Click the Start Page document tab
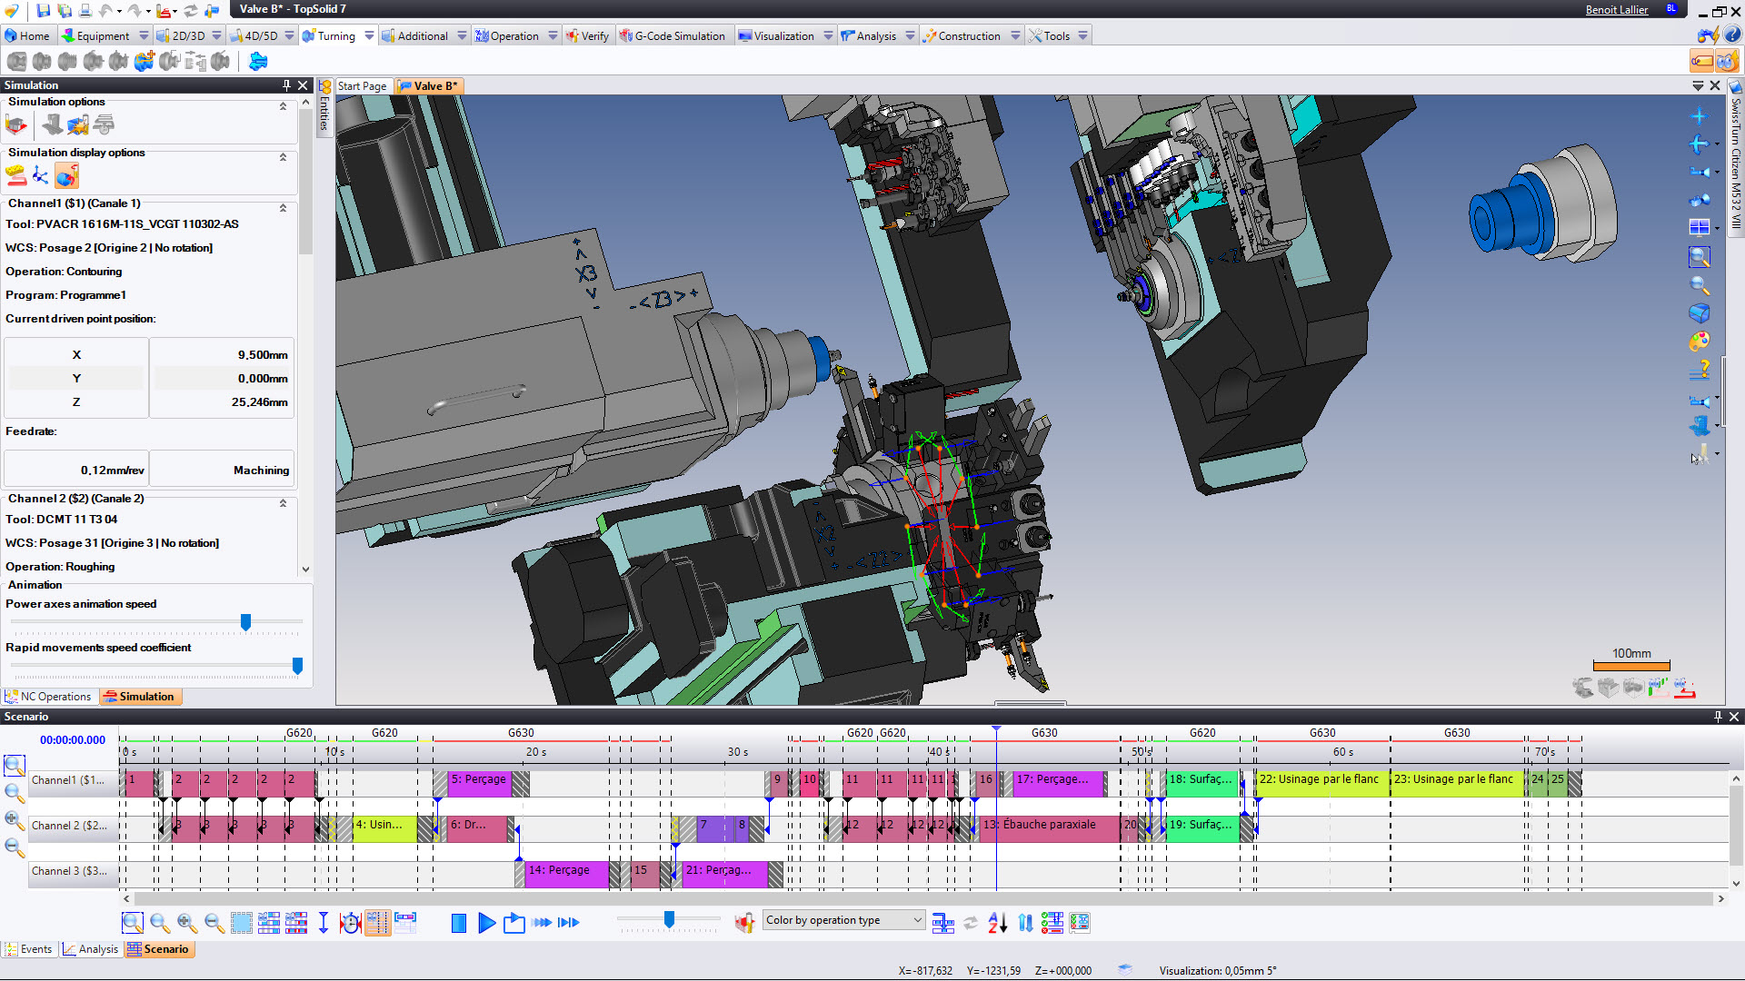The width and height of the screenshot is (1745, 981). pyautogui.click(x=362, y=86)
